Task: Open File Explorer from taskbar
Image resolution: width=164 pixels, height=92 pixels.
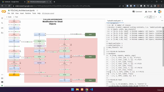Action: point(77,89)
